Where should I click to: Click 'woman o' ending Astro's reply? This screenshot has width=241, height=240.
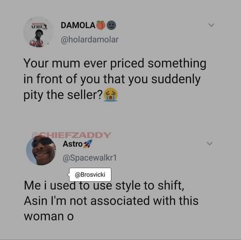click(x=49, y=216)
